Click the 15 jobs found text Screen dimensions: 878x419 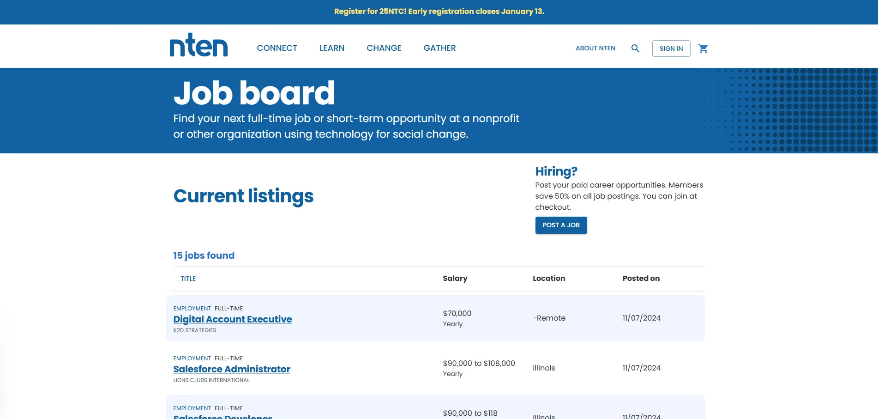[204, 255]
